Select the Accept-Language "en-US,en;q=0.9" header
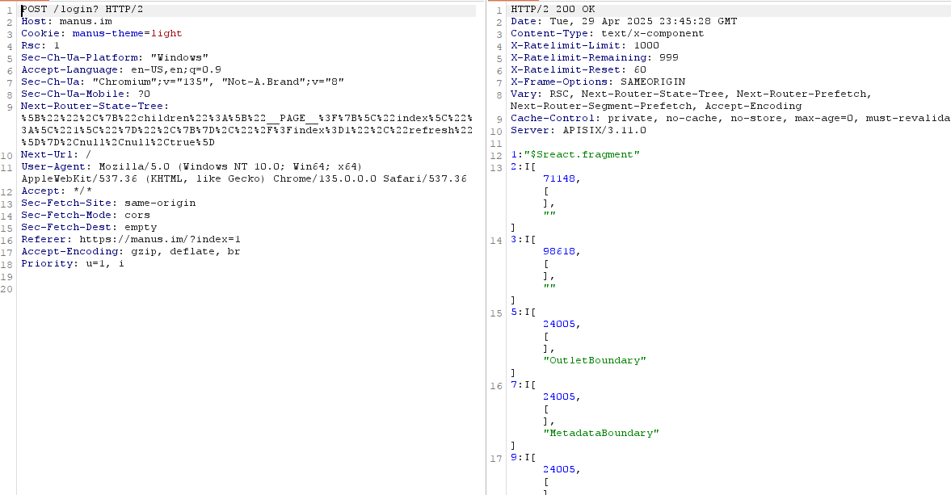Screen dimensions: 951x495 coord(120,69)
